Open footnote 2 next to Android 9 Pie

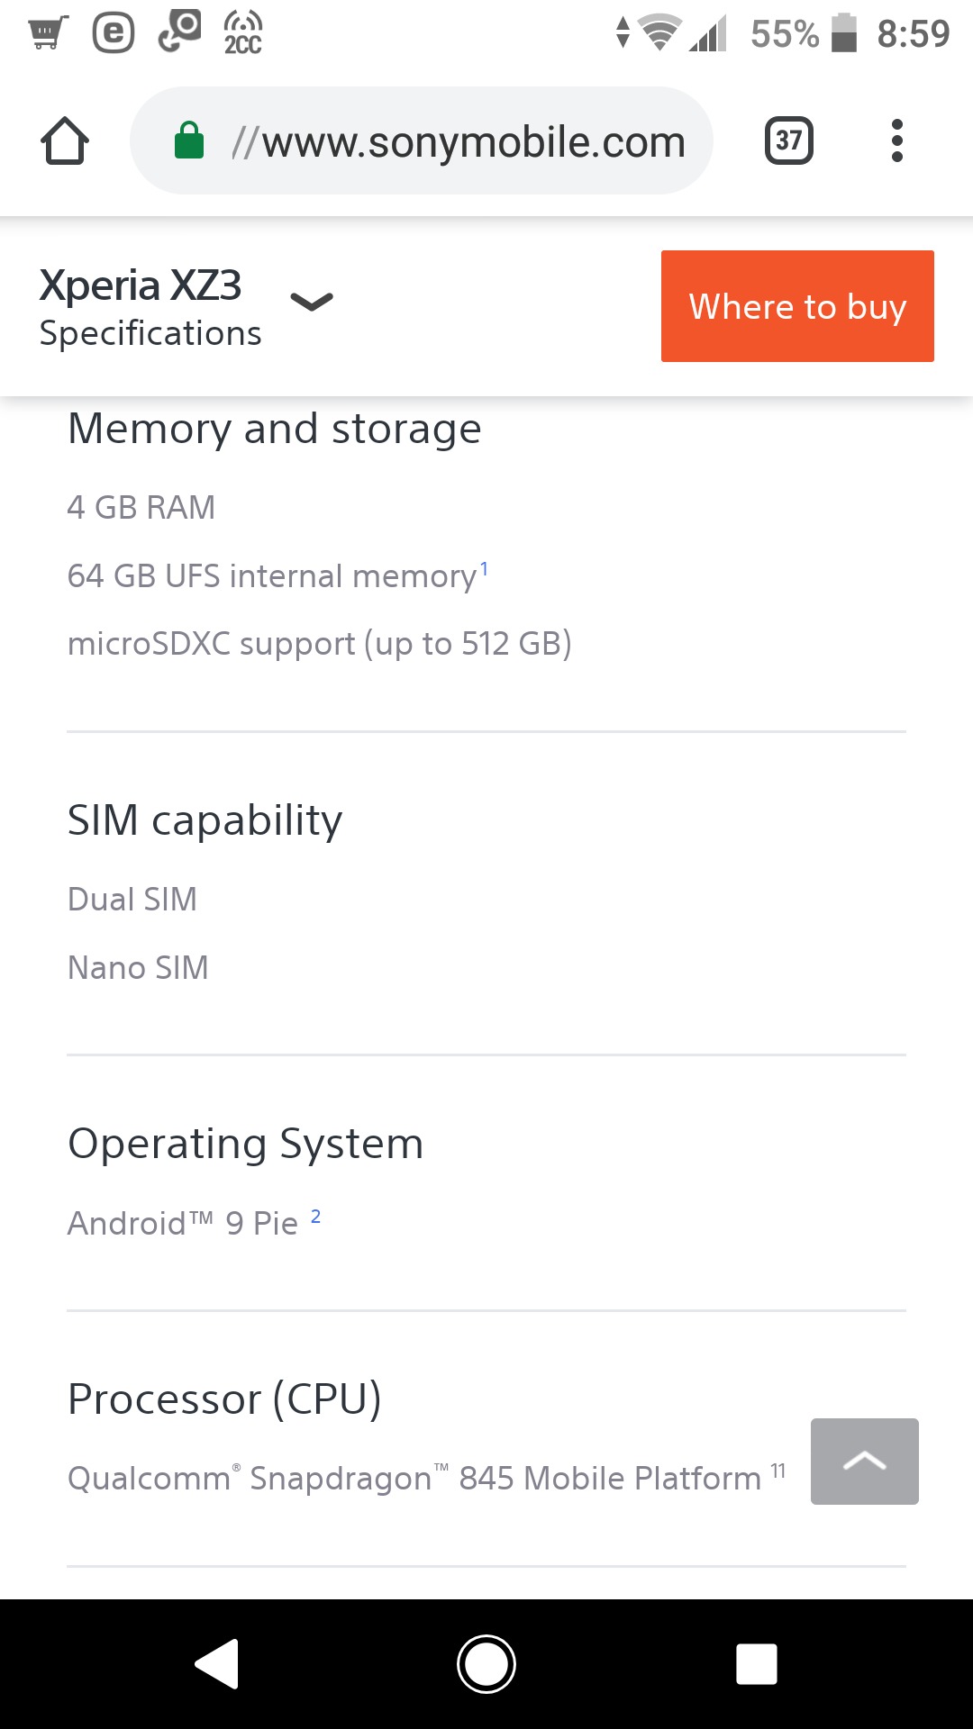[x=315, y=1217]
